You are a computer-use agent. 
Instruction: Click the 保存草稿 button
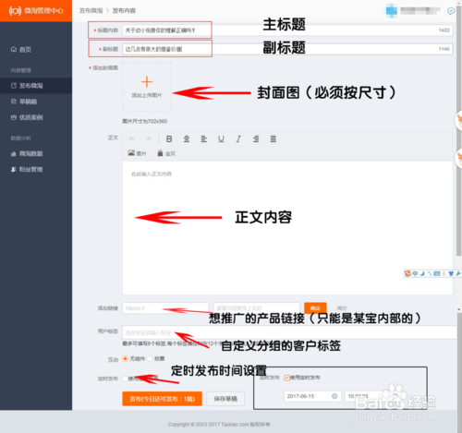pos(225,399)
